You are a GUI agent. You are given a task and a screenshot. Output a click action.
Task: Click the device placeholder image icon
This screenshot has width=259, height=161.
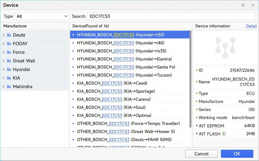(225, 48)
